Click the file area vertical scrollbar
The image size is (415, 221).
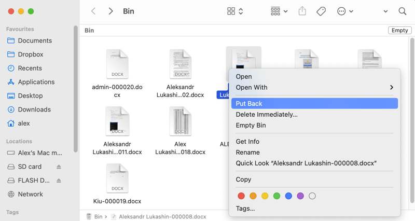[412, 120]
